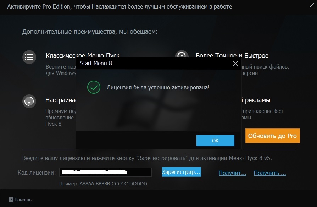Click the download arrow icon beside Настраива

(x=29, y=101)
